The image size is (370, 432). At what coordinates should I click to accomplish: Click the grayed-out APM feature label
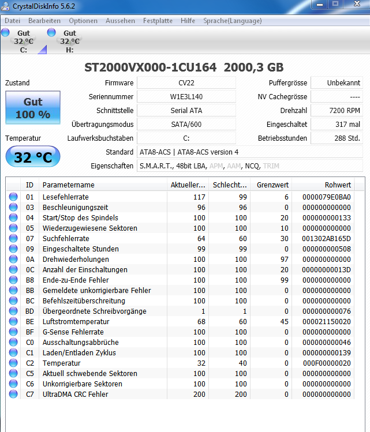click(216, 166)
